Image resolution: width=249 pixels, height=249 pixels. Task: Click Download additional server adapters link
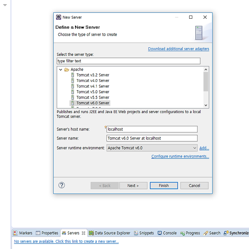pos(178,49)
